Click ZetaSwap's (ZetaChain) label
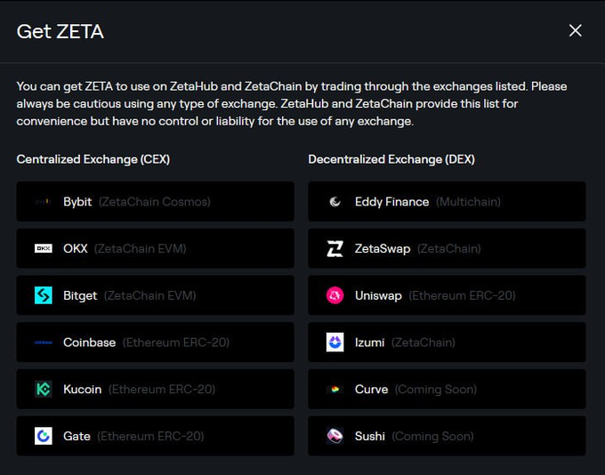The height and width of the screenshot is (475, 605). (x=448, y=249)
